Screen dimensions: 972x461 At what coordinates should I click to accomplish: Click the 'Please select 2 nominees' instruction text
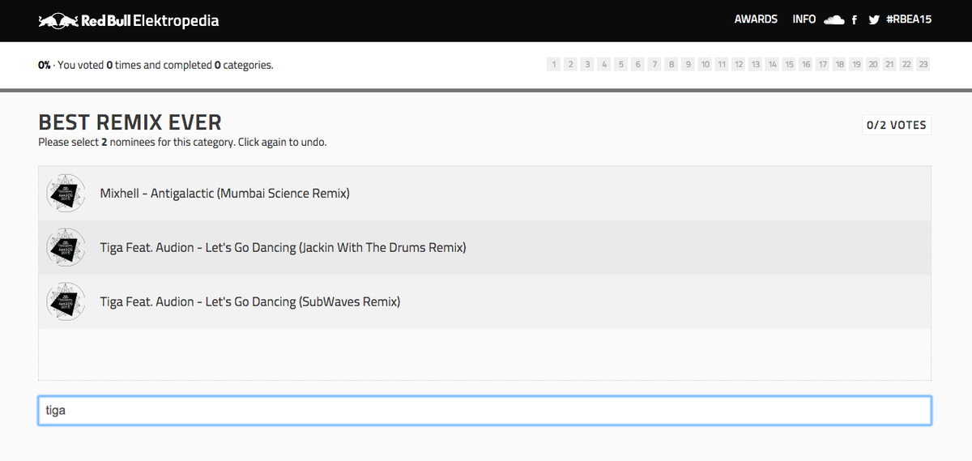182,143
